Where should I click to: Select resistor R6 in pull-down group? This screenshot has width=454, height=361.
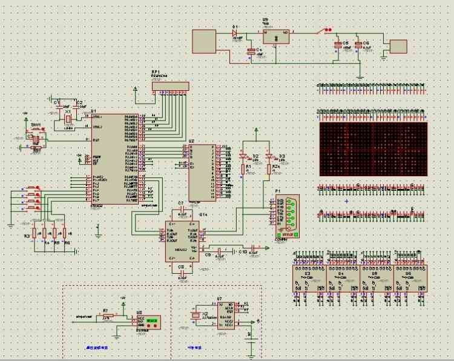64,233
